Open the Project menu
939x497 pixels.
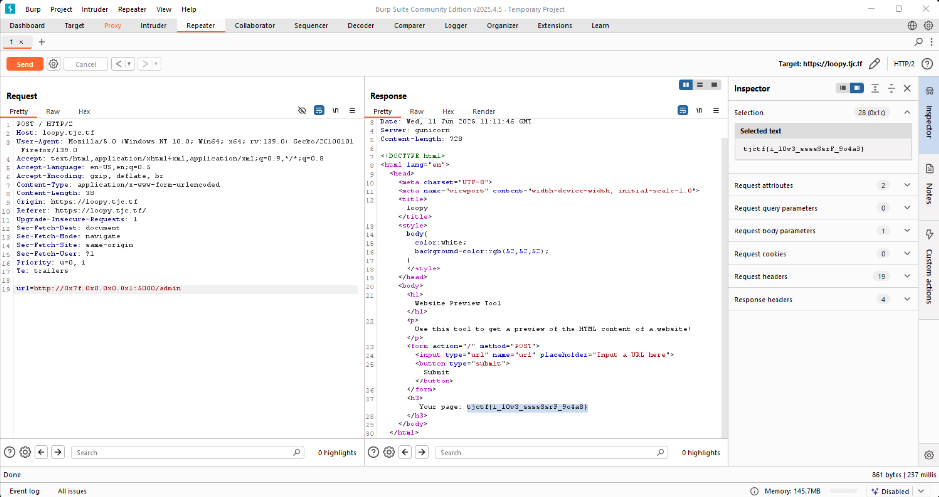point(61,9)
